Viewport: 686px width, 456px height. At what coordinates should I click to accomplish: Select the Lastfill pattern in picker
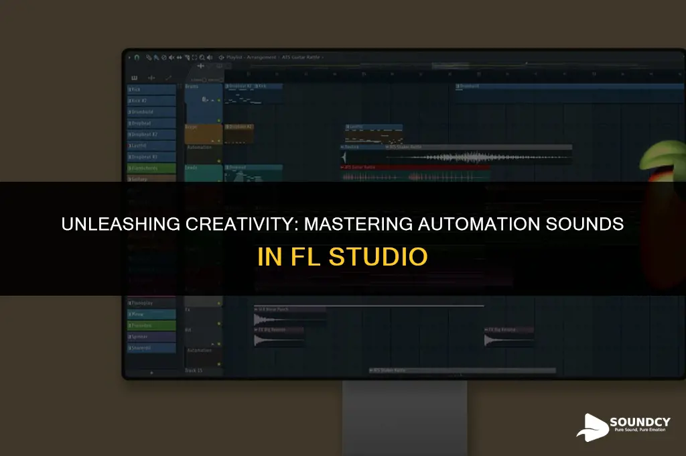(x=151, y=146)
